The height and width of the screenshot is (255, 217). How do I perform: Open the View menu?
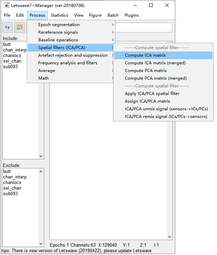79,15
